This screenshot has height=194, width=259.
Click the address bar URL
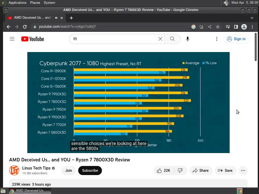pyautogui.click(x=67, y=27)
